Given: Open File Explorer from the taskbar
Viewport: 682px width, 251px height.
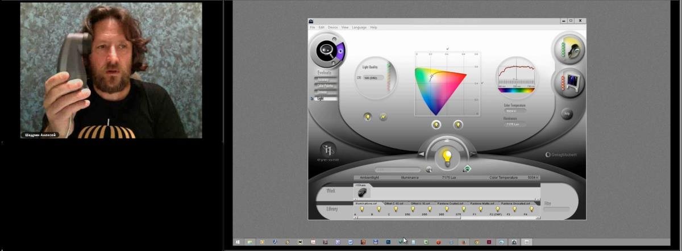Looking at the screenshot, I should (x=250, y=242).
